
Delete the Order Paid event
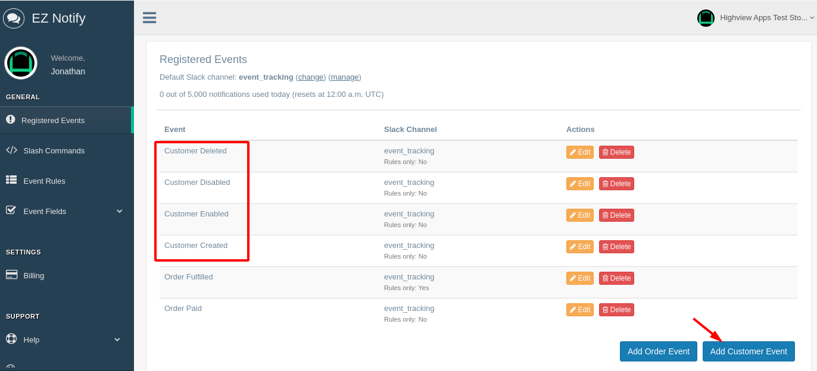tap(616, 310)
